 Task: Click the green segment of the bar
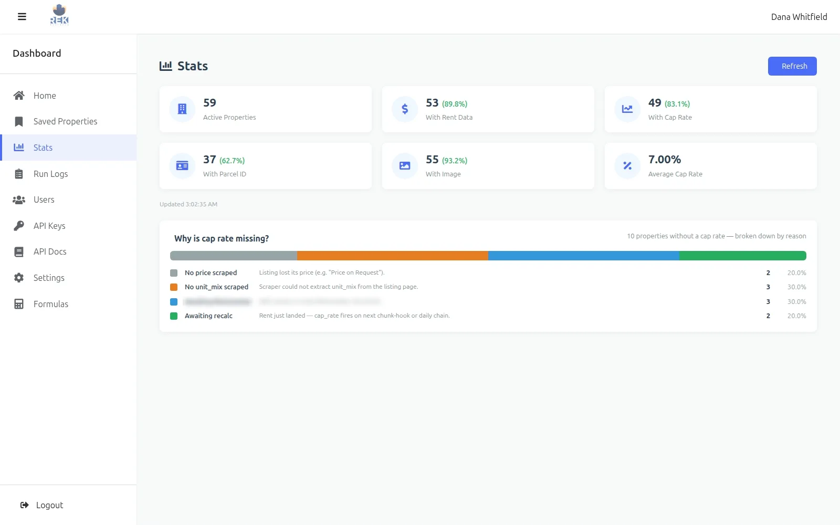pos(743,256)
